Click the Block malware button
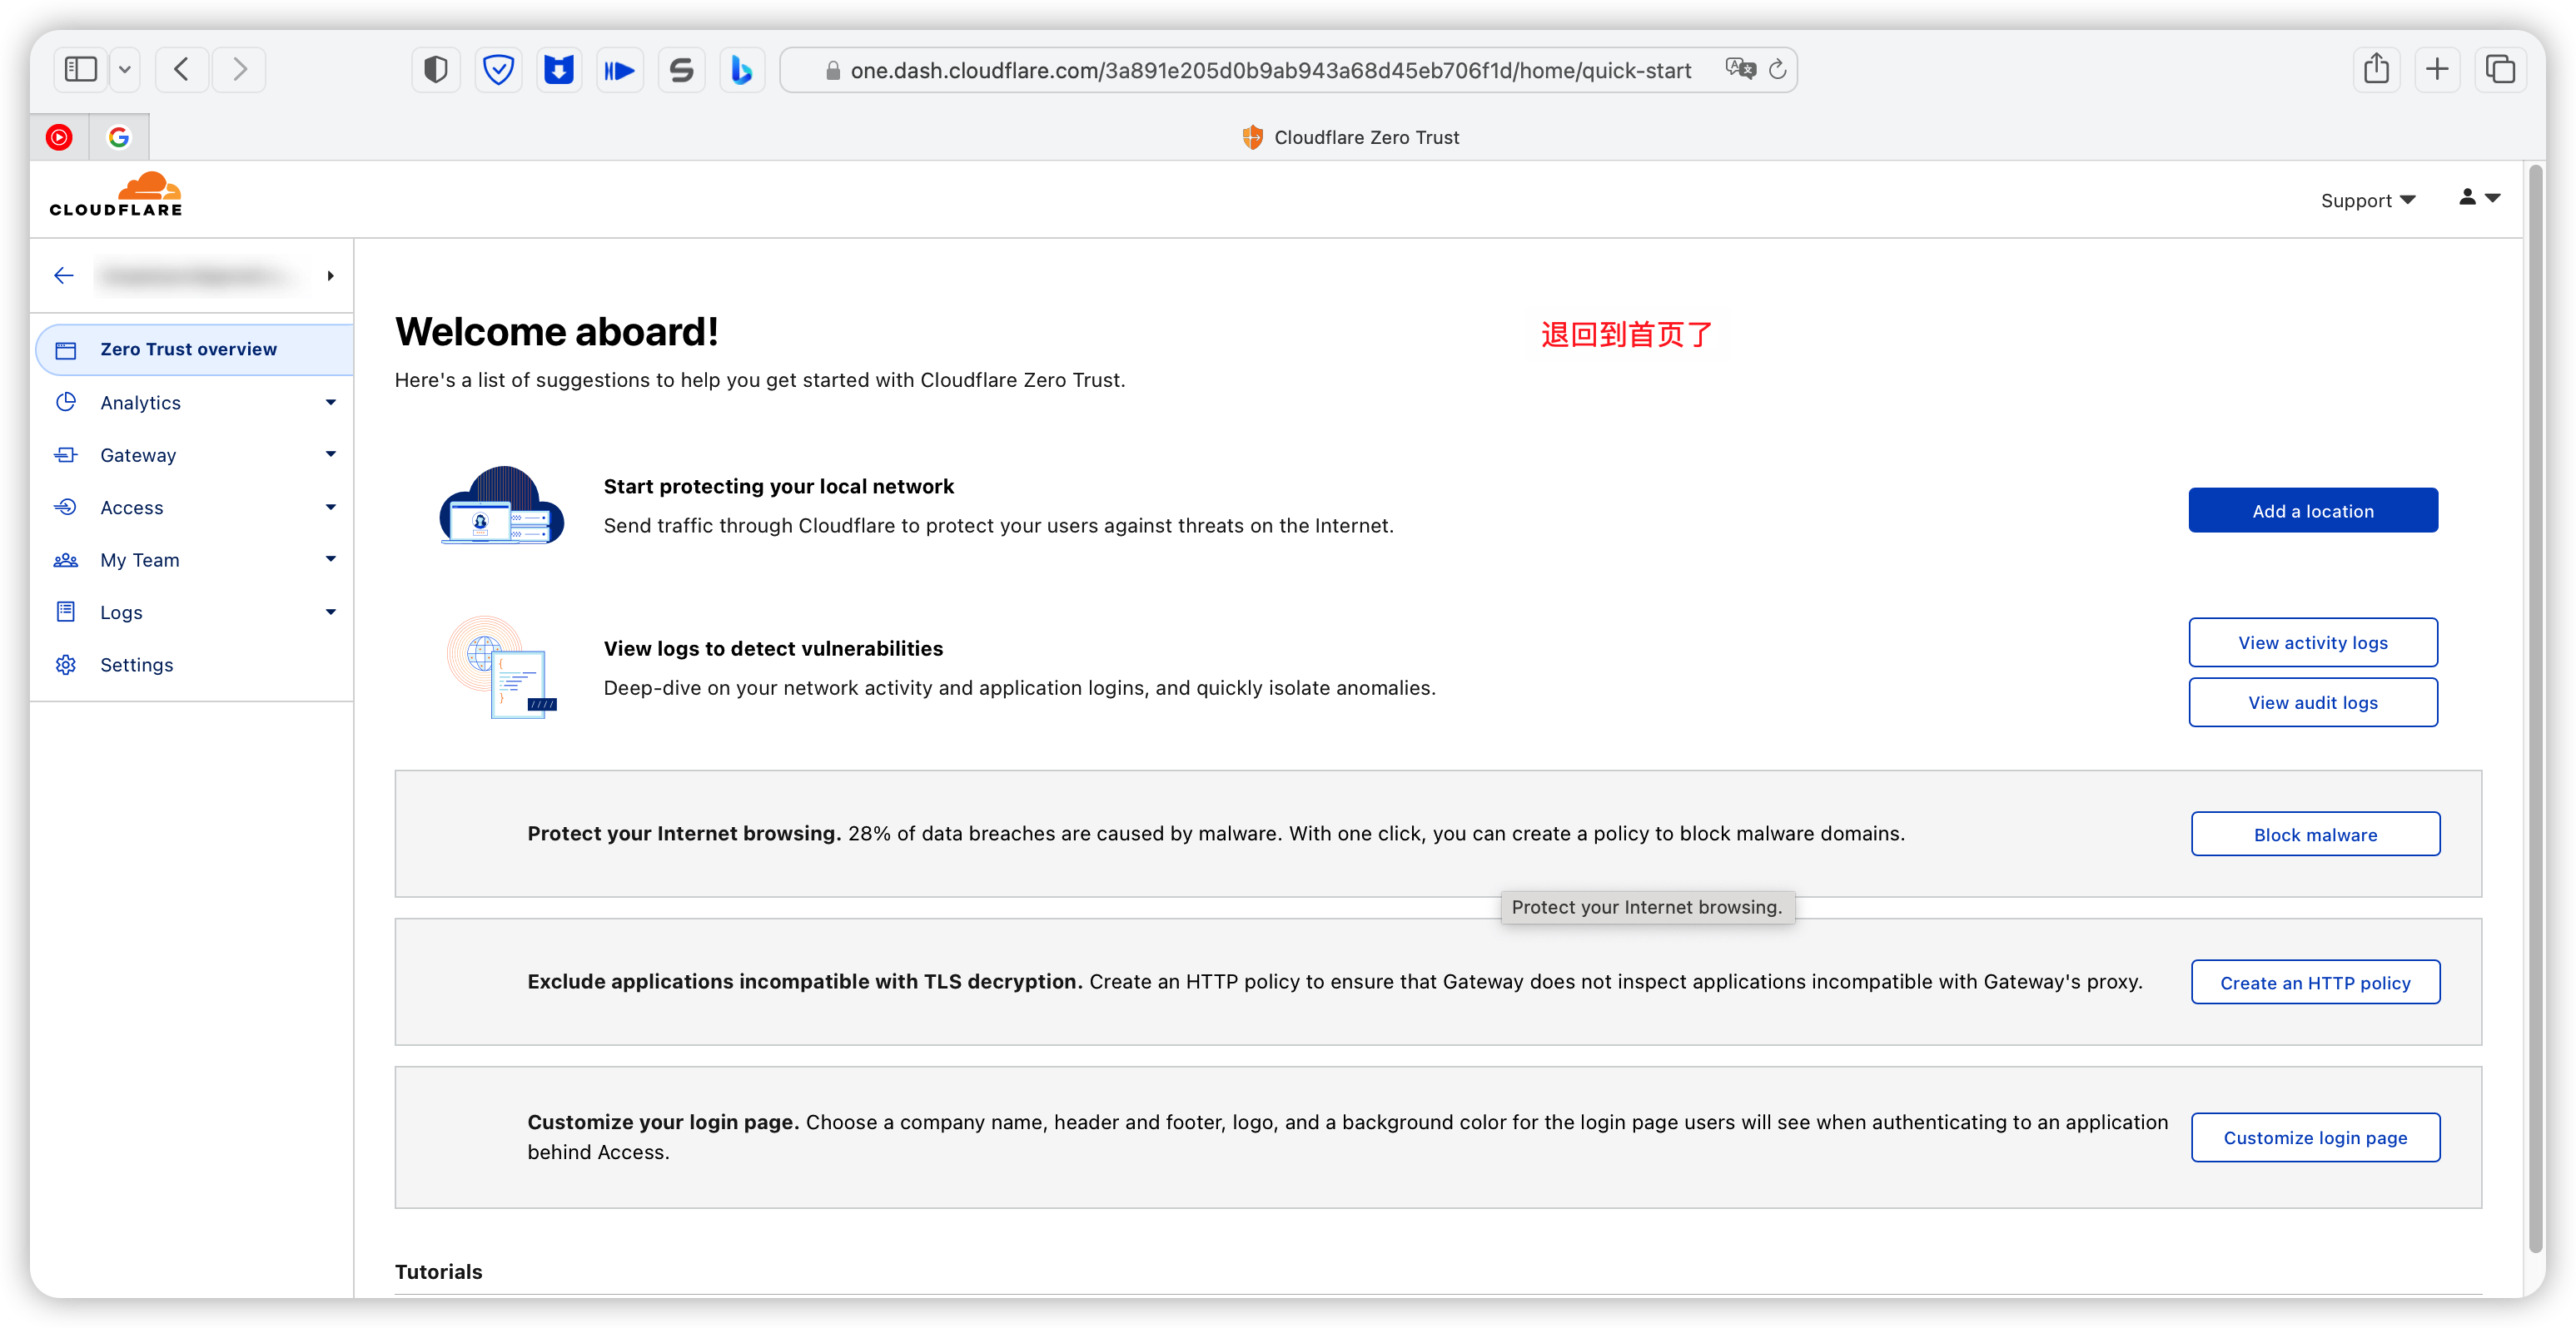The width and height of the screenshot is (2576, 1328). tap(2314, 835)
